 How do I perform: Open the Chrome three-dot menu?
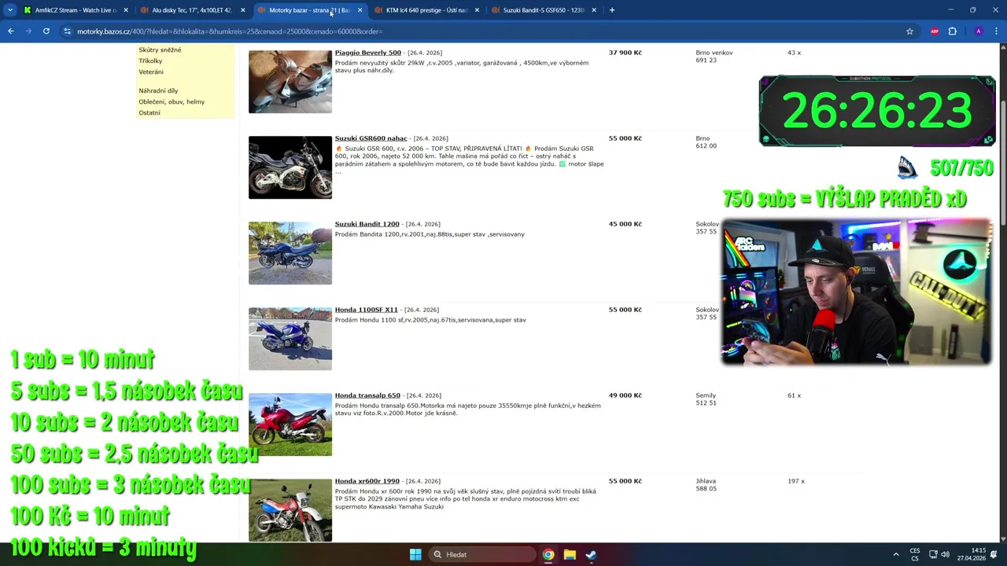coord(995,31)
